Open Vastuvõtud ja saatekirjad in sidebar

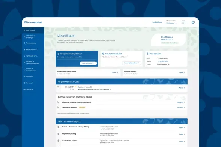pos(33,37)
